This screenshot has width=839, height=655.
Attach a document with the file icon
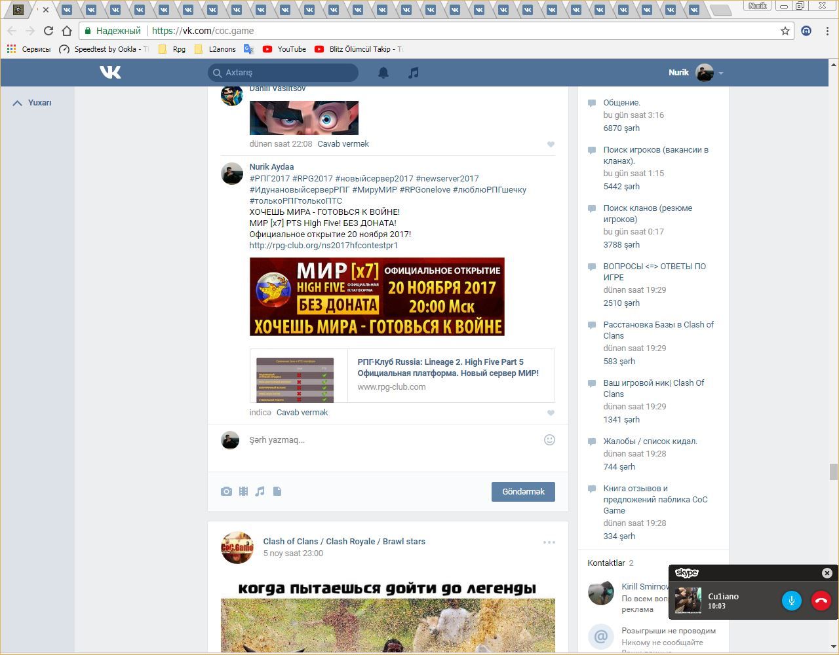(277, 491)
